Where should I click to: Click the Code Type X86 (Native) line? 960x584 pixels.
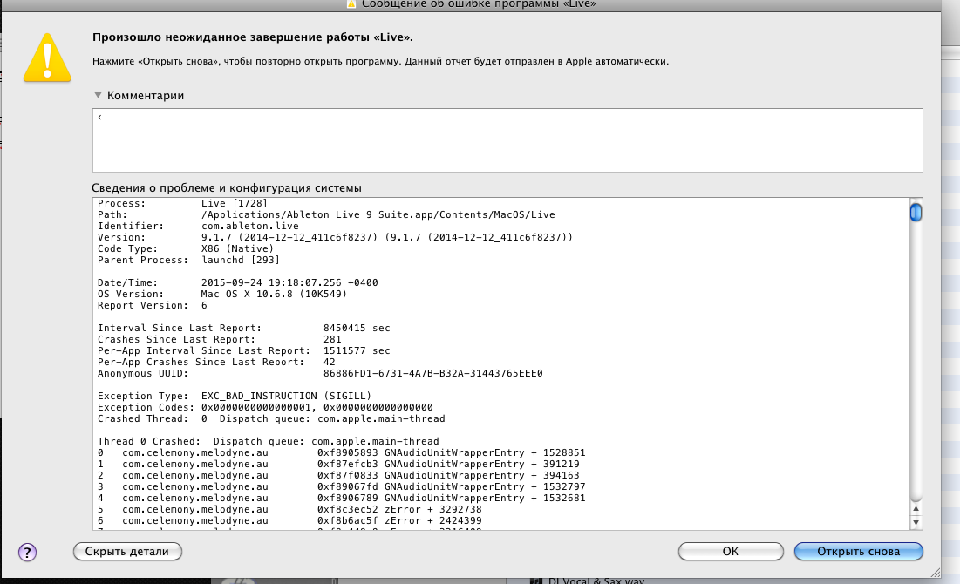pos(186,248)
